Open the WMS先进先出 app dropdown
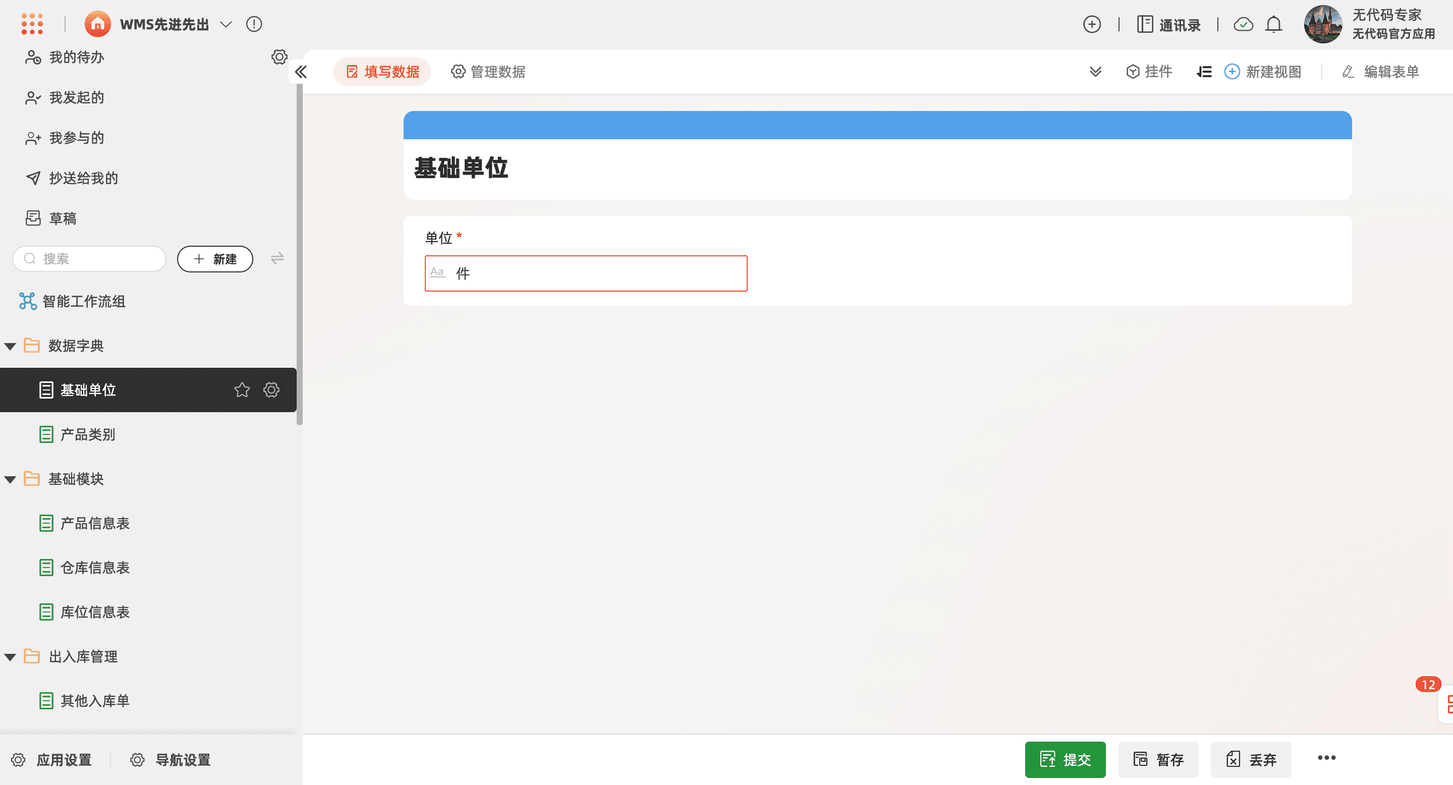Image resolution: width=1453 pixels, height=785 pixels. (226, 24)
